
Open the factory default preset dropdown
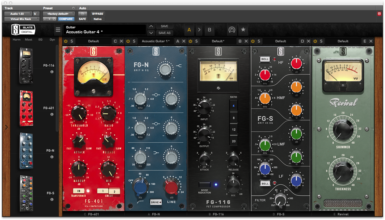tap(59, 14)
